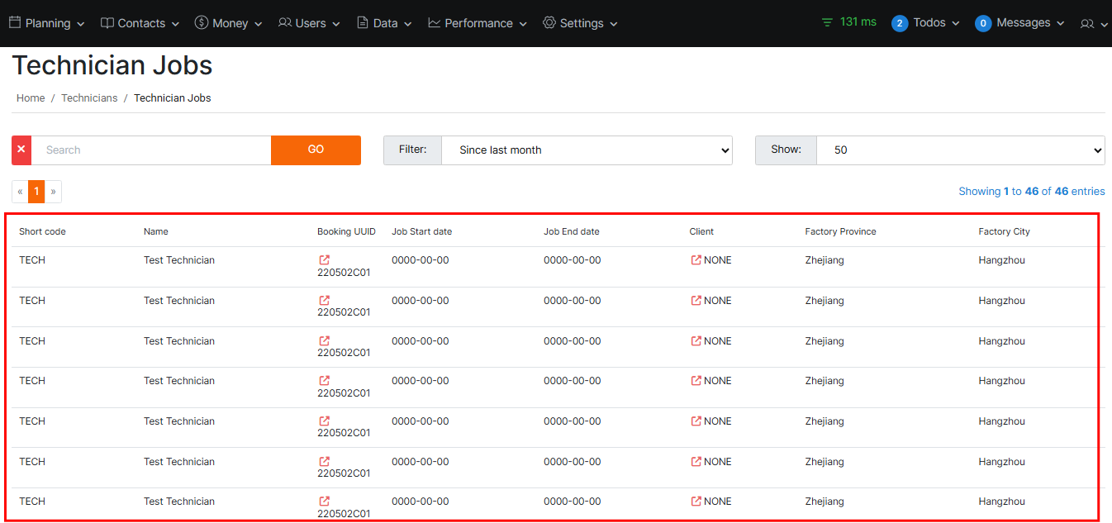Open the user account icon in top bar
Screen dimensions: 1112x523
click(1093, 24)
